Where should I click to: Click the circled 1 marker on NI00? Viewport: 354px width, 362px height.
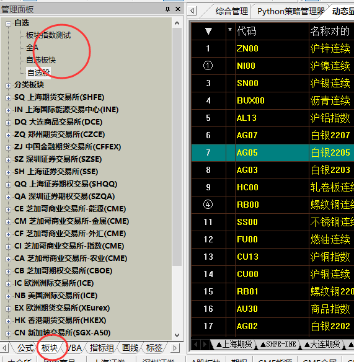208,66
